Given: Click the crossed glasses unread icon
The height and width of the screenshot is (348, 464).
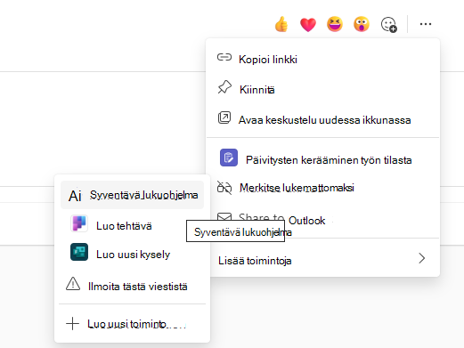Looking at the screenshot, I should pyautogui.click(x=224, y=187).
